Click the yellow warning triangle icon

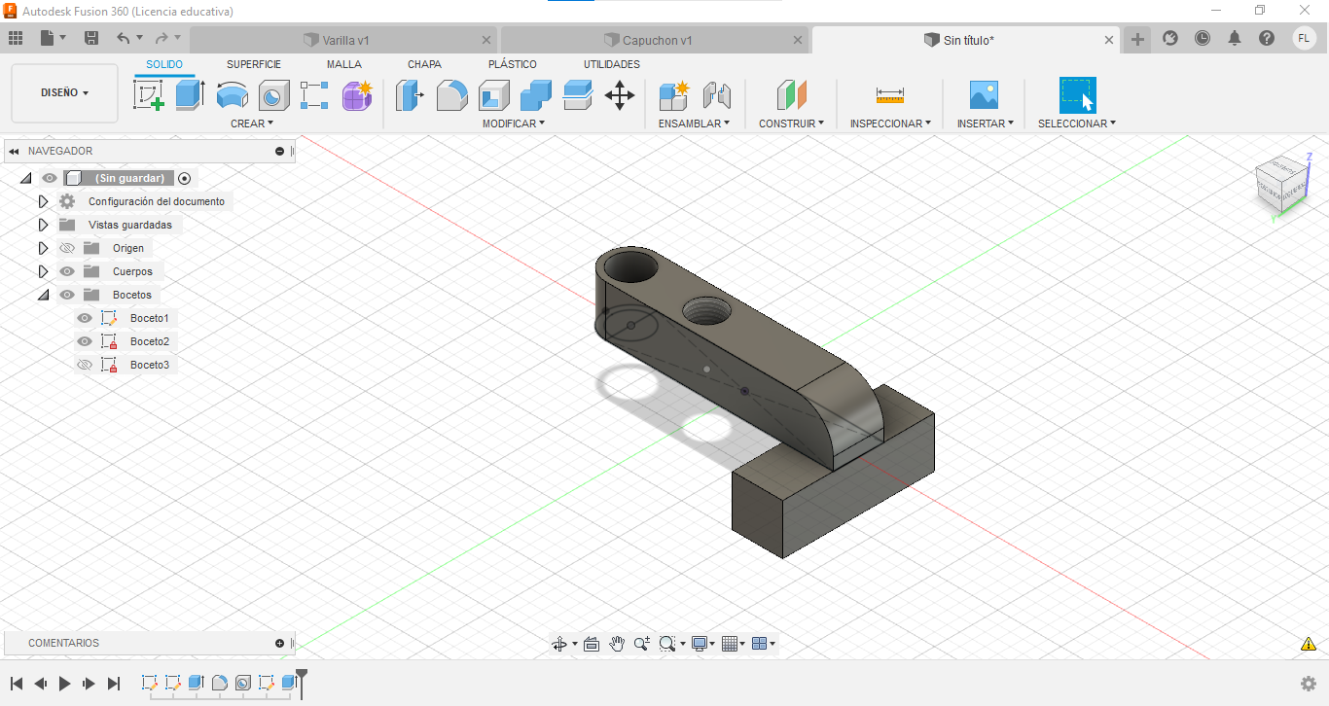pos(1309,644)
